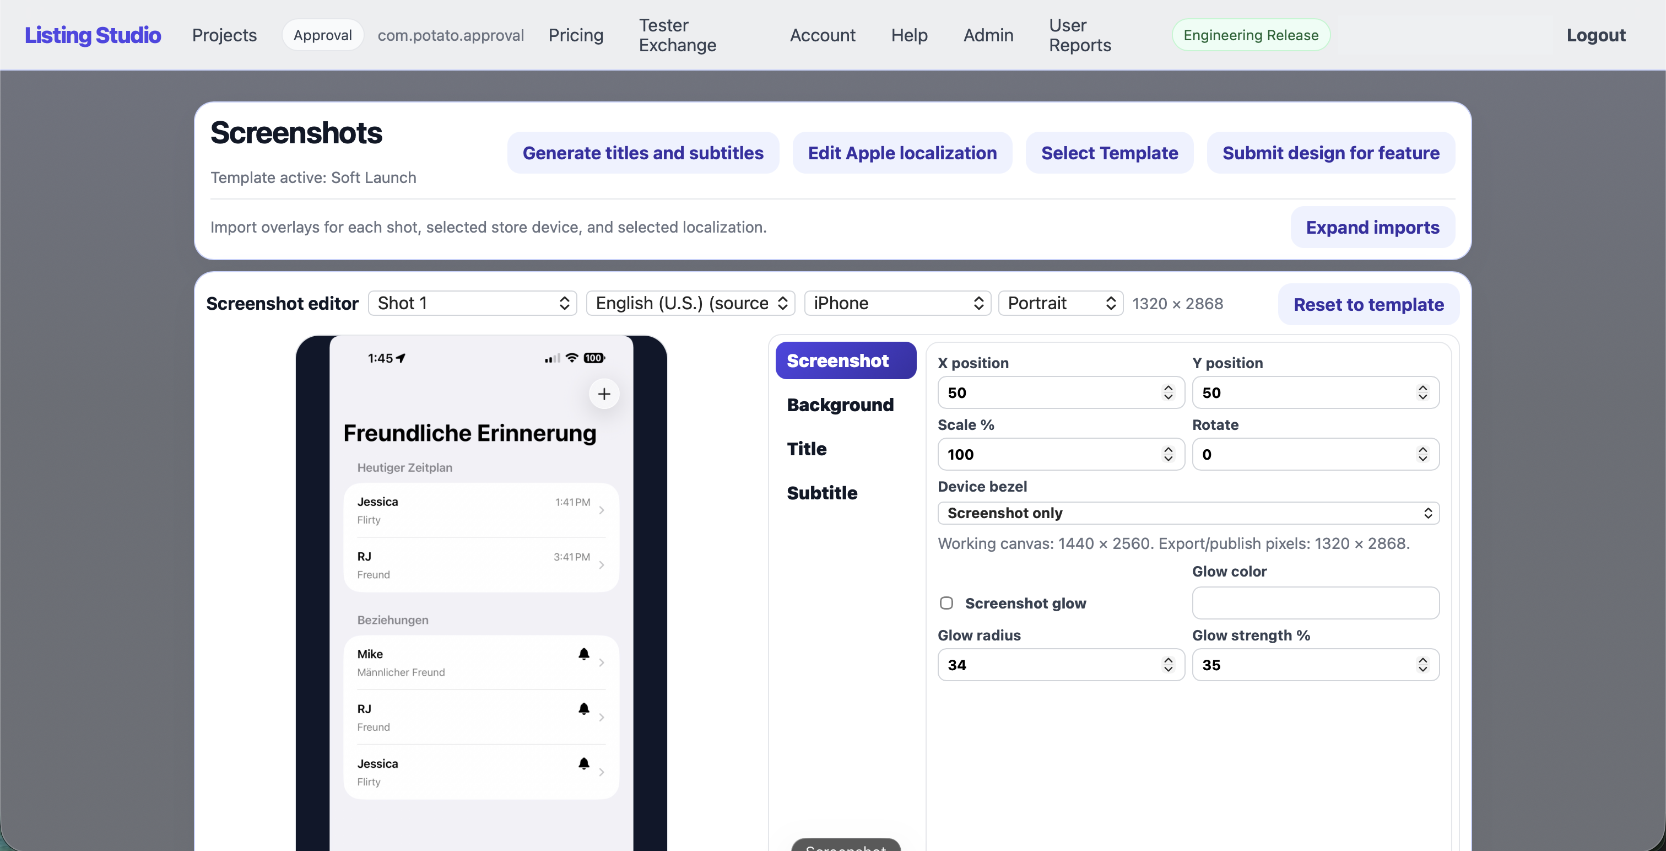This screenshot has width=1666, height=851.
Task: Click the com.potato.approval bundle ID text
Action: (x=451, y=35)
